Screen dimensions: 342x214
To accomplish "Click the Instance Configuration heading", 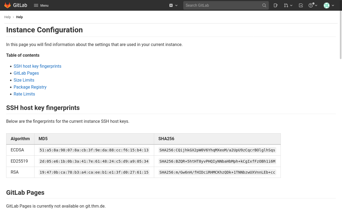I will click(x=44, y=30).
